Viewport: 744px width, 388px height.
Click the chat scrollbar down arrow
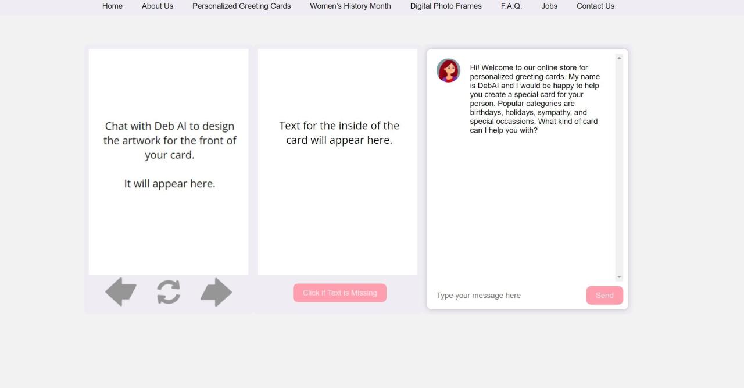pyautogui.click(x=619, y=277)
